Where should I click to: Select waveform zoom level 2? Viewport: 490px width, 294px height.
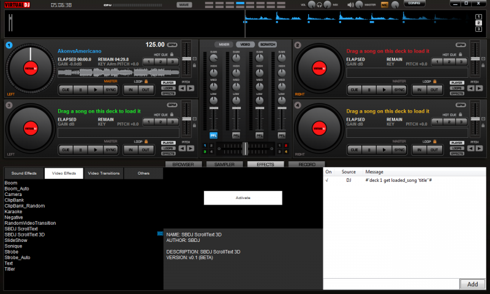click(478, 23)
